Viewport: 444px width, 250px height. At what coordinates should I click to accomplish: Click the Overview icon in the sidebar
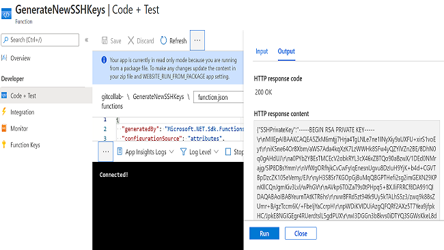[x=4, y=58]
